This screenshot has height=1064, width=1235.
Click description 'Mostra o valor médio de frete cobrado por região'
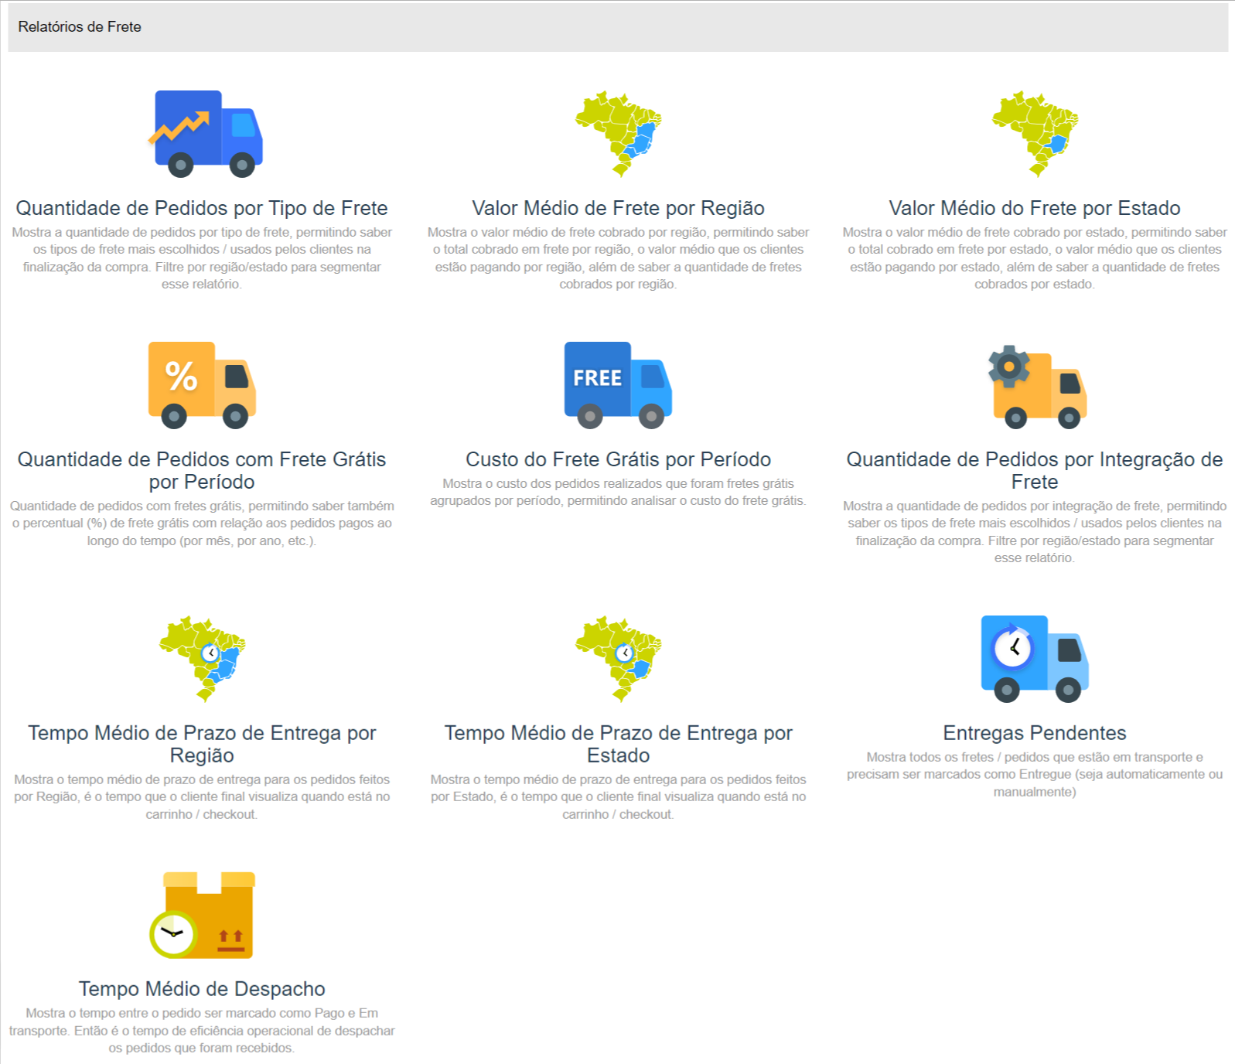(x=618, y=258)
